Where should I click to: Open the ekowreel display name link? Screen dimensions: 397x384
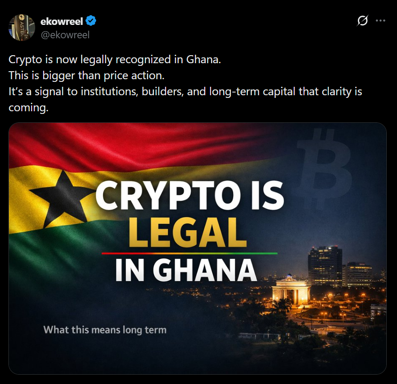(x=61, y=21)
